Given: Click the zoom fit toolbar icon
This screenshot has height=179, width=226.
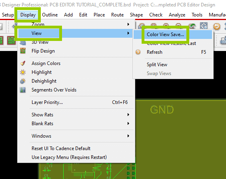Looking at the screenshot, I should pyautogui.click(x=204, y=26).
